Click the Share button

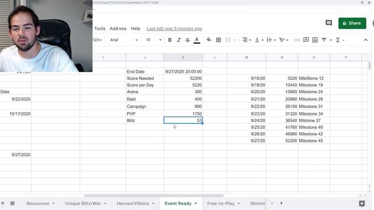tap(352, 23)
